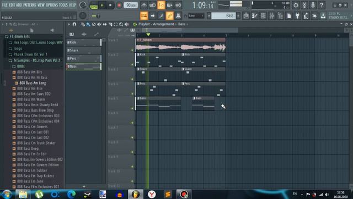Image resolution: width=353 pixels, height=199 pixels.
Task: Open the Browser view icon
Action: click(x=280, y=16)
